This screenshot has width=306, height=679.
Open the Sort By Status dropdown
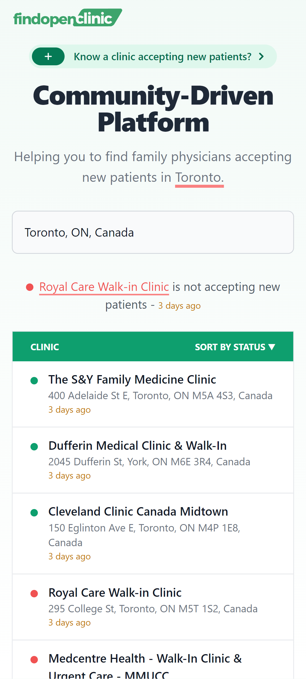click(x=235, y=347)
